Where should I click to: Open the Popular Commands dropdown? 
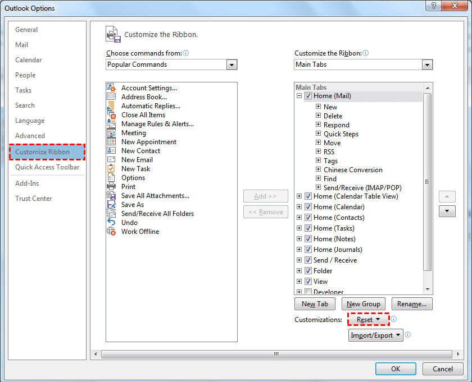(x=232, y=65)
